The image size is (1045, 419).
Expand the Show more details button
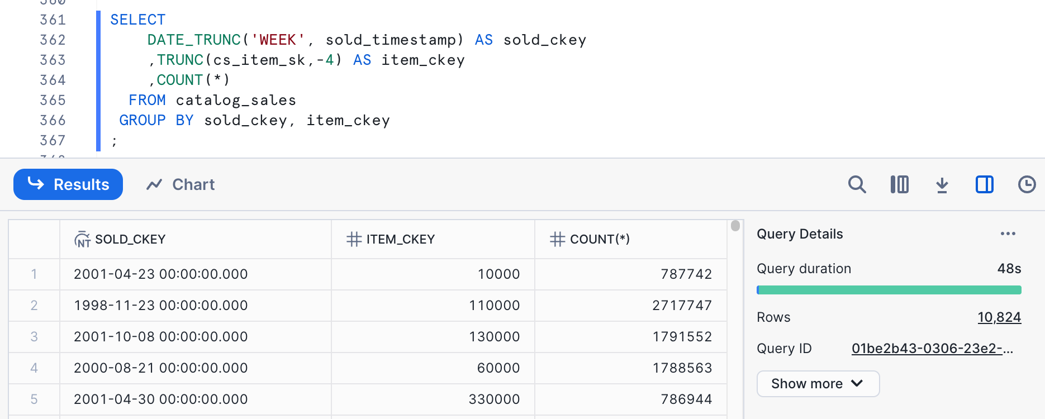tap(818, 384)
